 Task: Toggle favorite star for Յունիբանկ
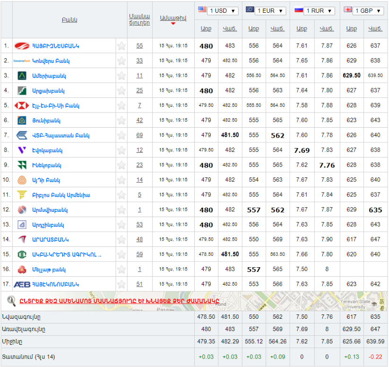click(121, 121)
